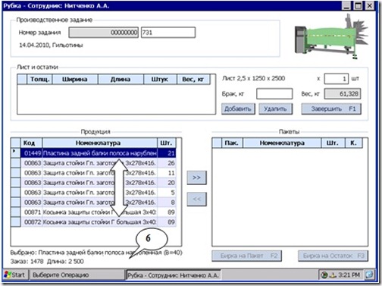The image size is (382, 286).
Task: Click the Удалить button
Action: point(275,109)
